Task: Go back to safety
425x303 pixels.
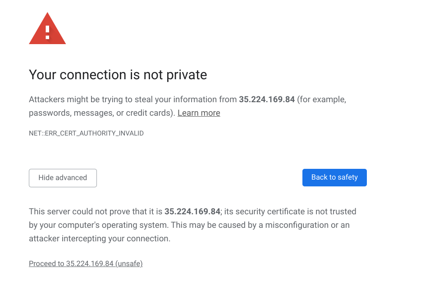Action: [x=334, y=178]
